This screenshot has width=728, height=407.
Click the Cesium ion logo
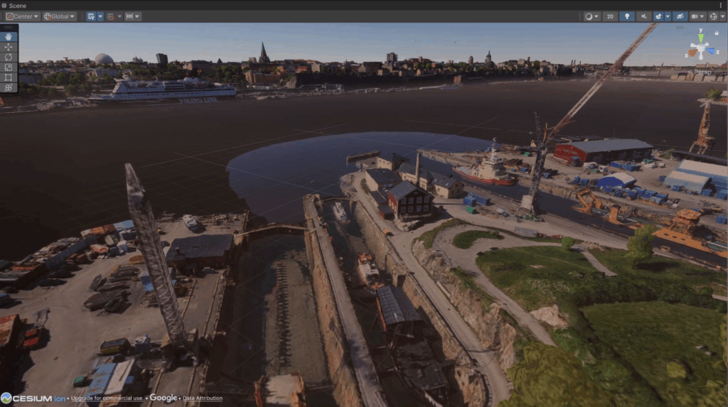point(33,398)
